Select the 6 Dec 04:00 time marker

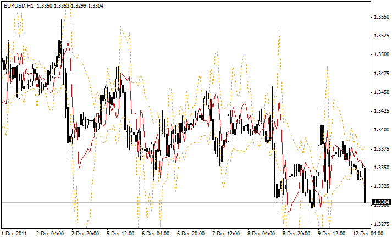[x=156, y=233]
